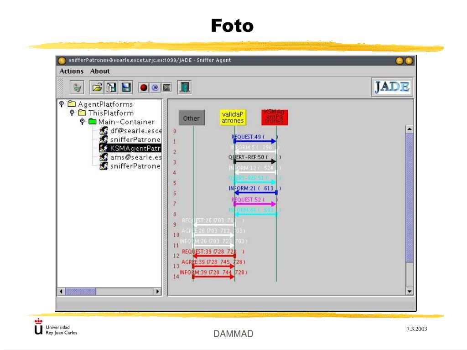Click the tree panel scroll right arrow
This screenshot has height=350, width=467.
(x=157, y=291)
